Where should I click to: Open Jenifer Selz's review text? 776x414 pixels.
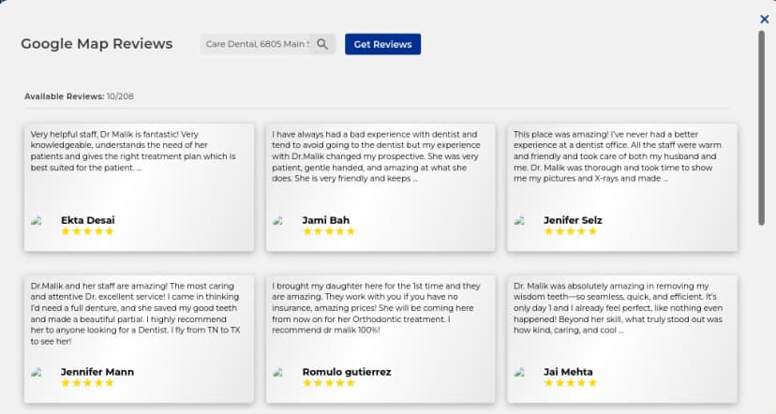(621, 156)
